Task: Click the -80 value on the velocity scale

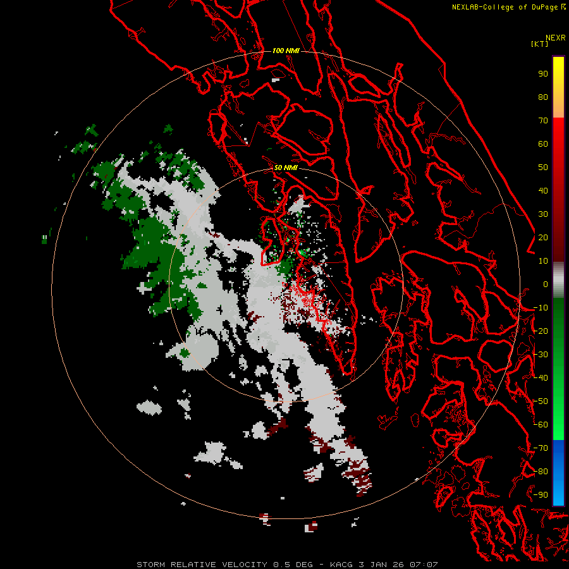Action: (541, 472)
